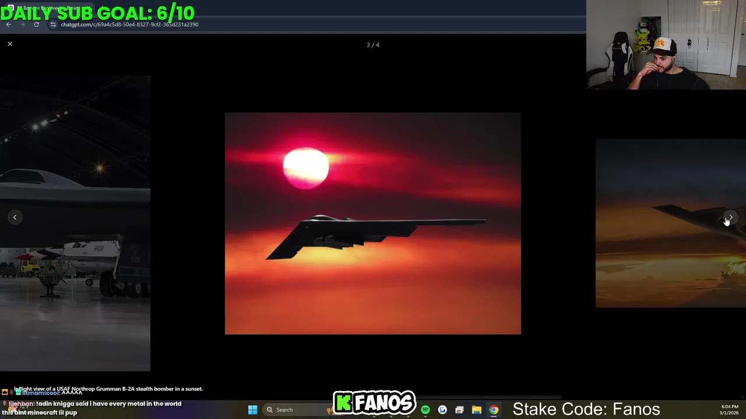Focus the chatgpt.com address bar URL

129,24
